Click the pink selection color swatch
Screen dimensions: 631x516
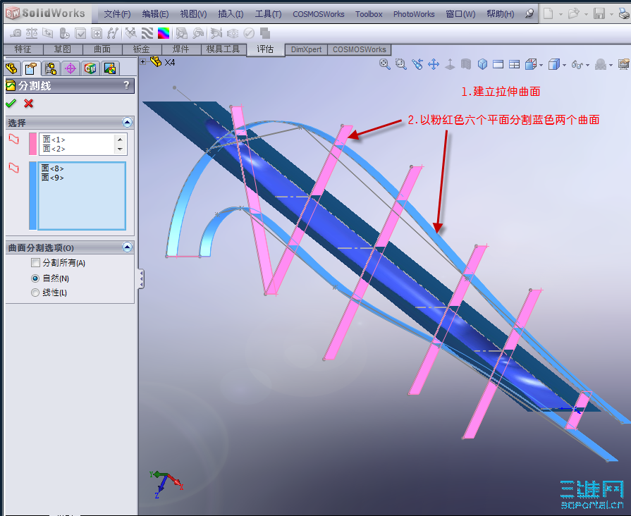(x=32, y=144)
